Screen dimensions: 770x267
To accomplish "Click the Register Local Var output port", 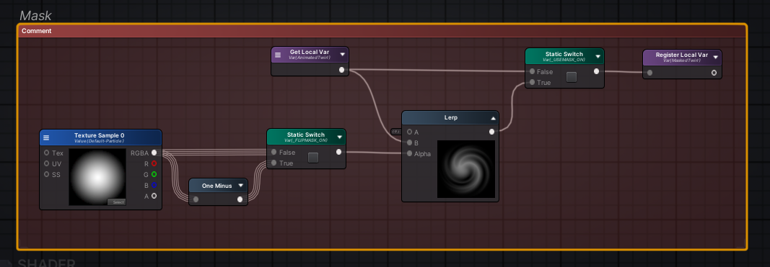I will coord(714,73).
